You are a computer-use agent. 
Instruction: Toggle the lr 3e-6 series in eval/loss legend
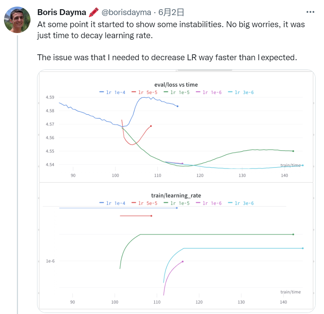pos(241,92)
